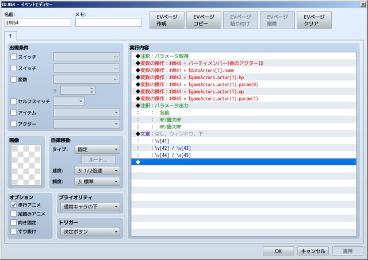Screen dimensions: 368x260
Task: Open the アクター dropdown list
Action: click(x=87, y=123)
